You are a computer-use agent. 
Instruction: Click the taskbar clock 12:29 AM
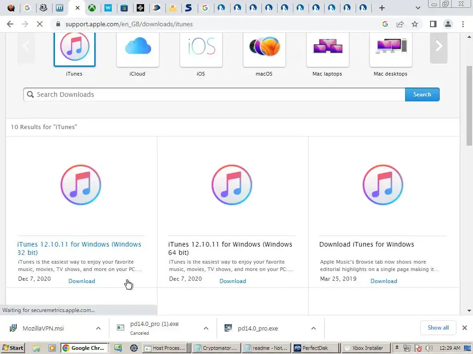[x=450, y=348]
